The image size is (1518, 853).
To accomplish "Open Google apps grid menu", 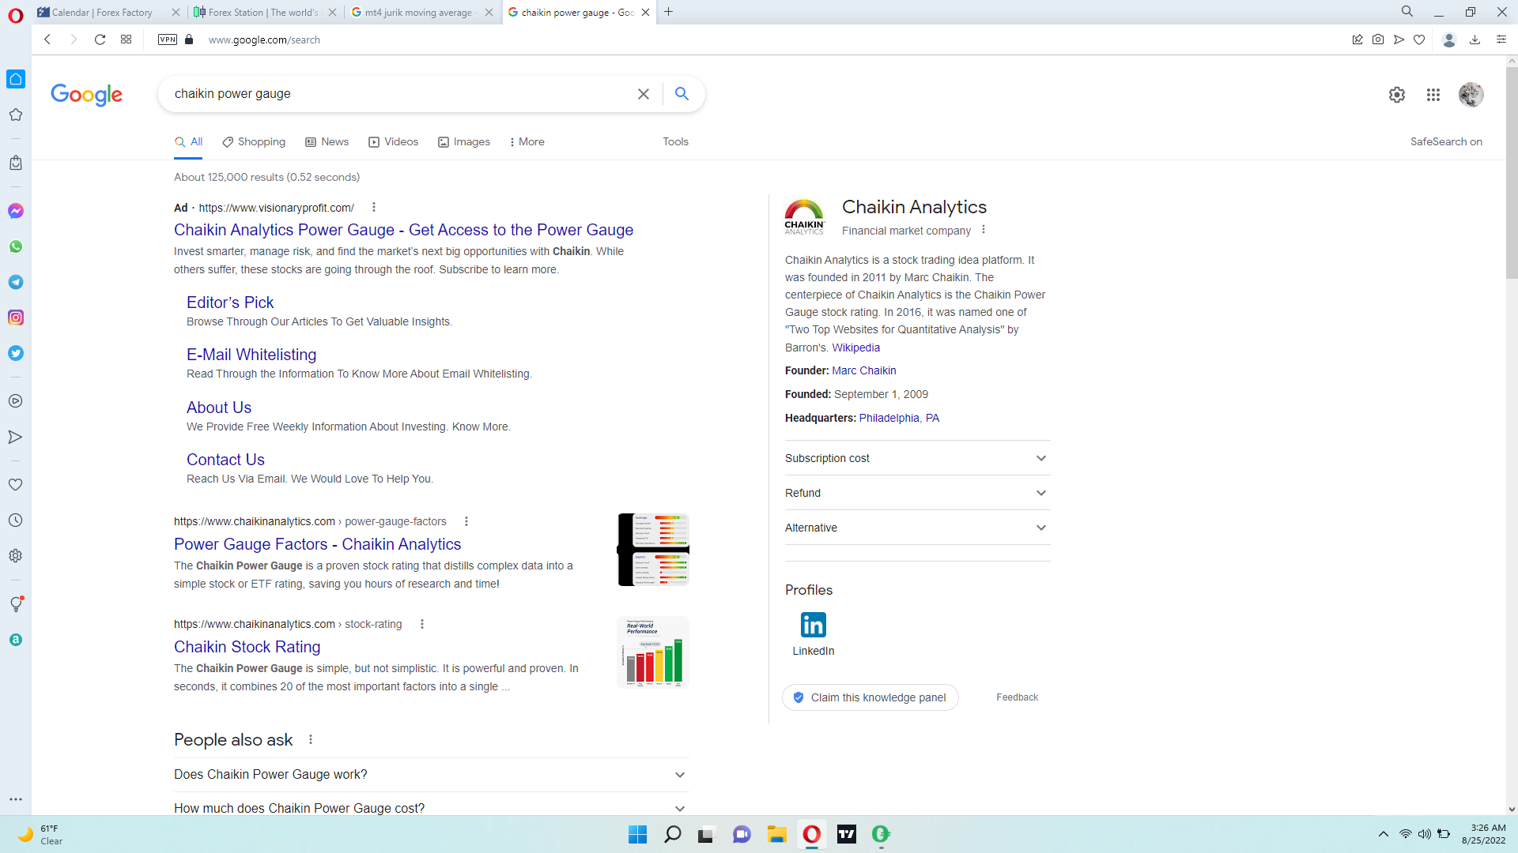I will click(1433, 95).
